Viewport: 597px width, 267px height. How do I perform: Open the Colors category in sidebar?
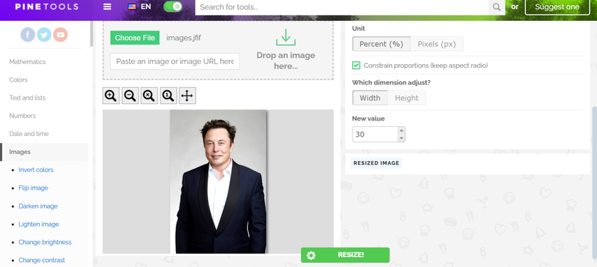tap(18, 80)
